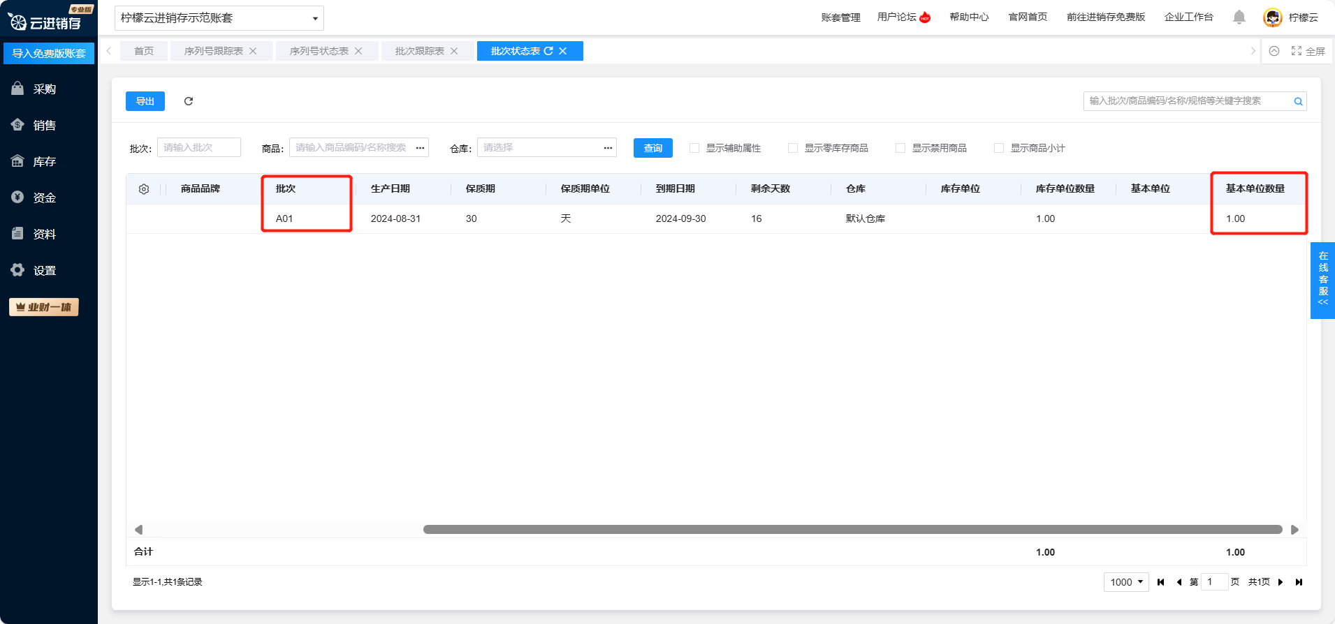Image resolution: width=1335 pixels, height=624 pixels.
Task: Click the refresh icon beside 导出
Action: [189, 101]
